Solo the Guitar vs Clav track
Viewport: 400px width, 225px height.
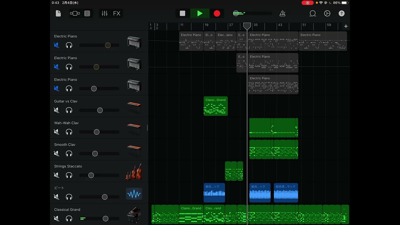click(69, 110)
